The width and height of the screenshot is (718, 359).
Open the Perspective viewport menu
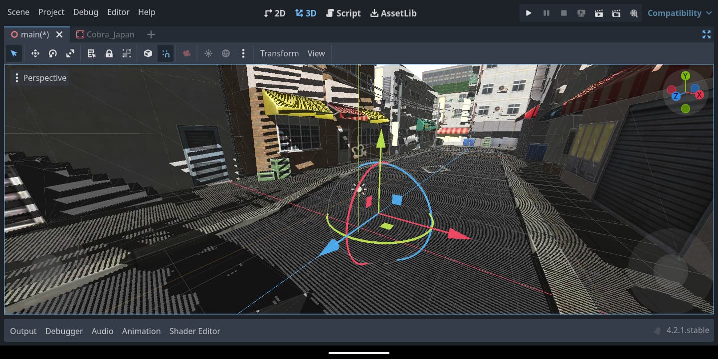click(40, 78)
